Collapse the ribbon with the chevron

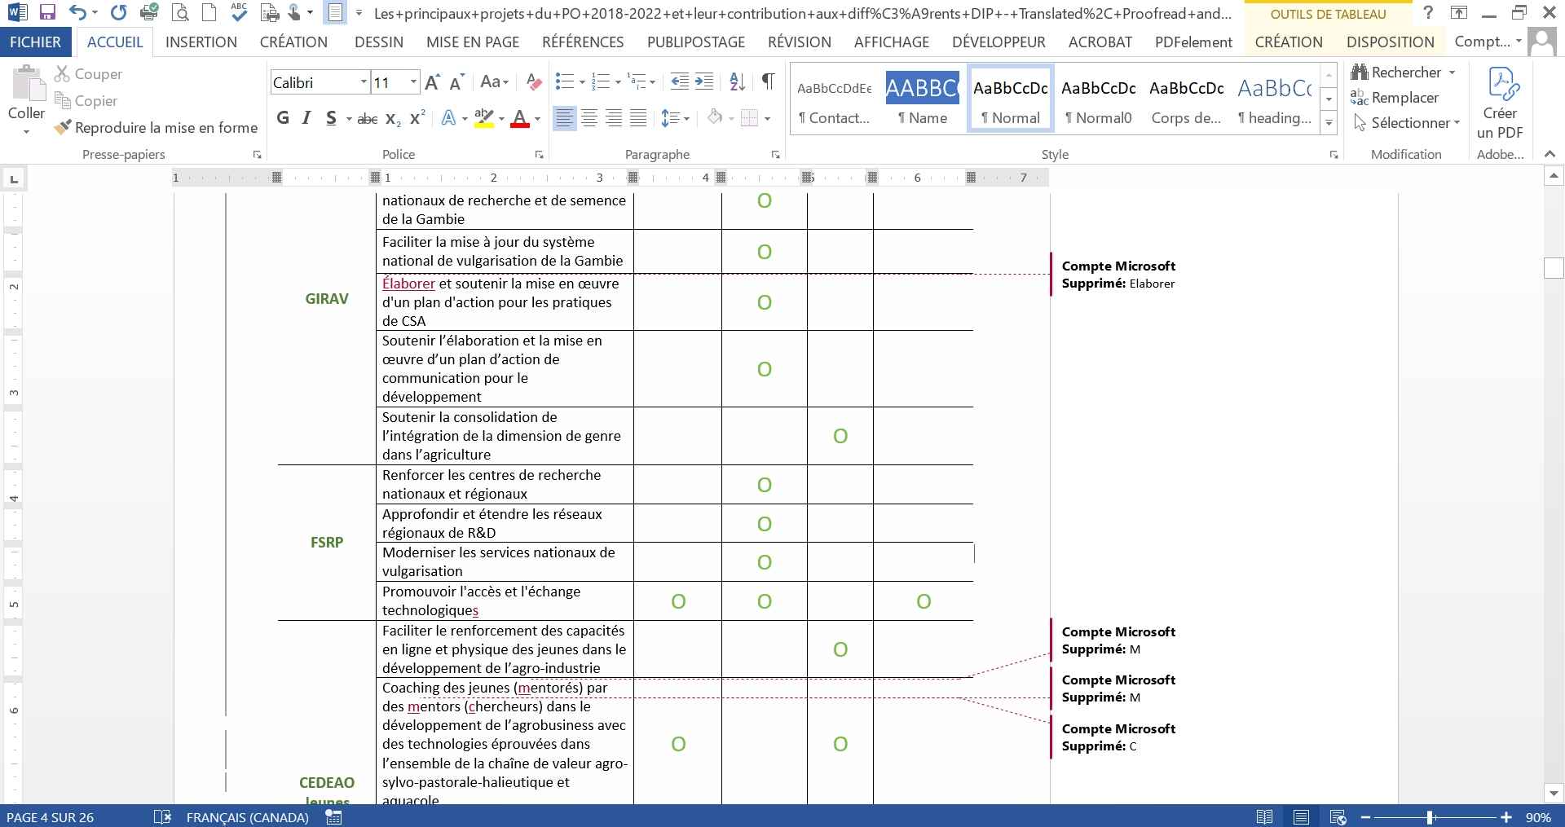[1550, 154]
